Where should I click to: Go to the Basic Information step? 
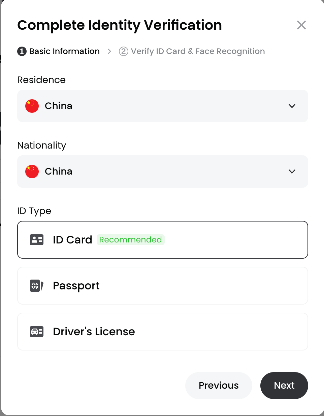(64, 51)
